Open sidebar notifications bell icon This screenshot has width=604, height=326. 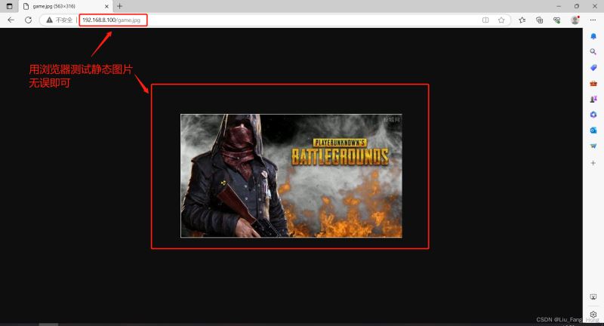tap(593, 36)
